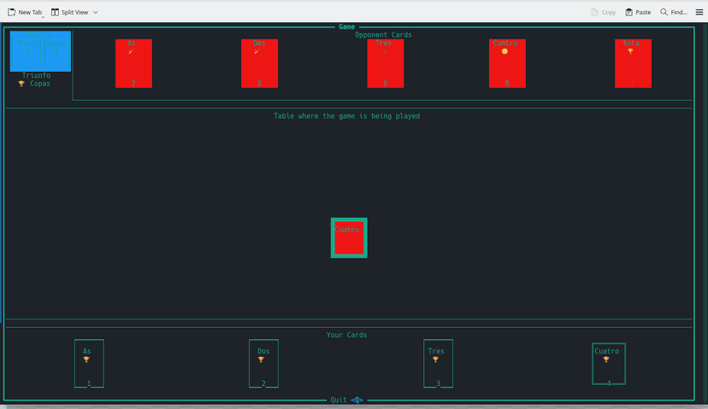Image resolution: width=708 pixels, height=409 pixels.
Task: Click the opponent's red Sota card
Action: (633, 63)
